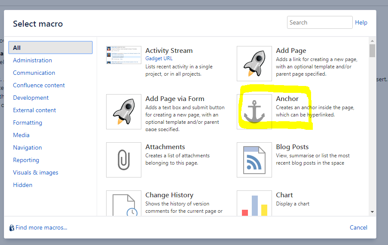
Task: Select the Attachments paperclip icon
Action: (x=124, y=160)
